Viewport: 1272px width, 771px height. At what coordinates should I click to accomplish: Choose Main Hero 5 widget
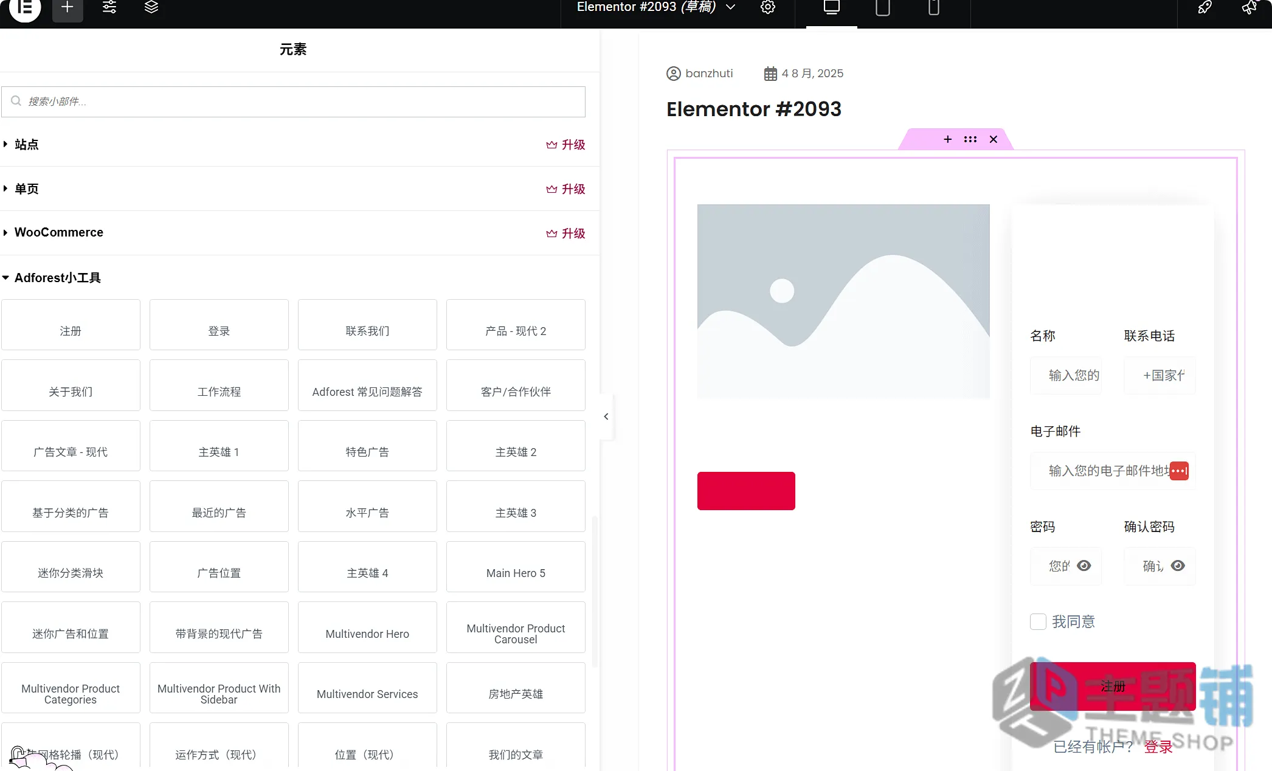coord(516,567)
